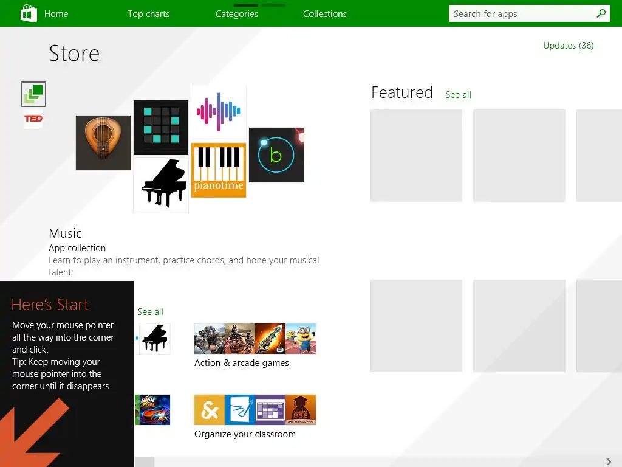Select the green stacked squares app icon
Image resolution: width=622 pixels, height=467 pixels.
click(x=33, y=94)
